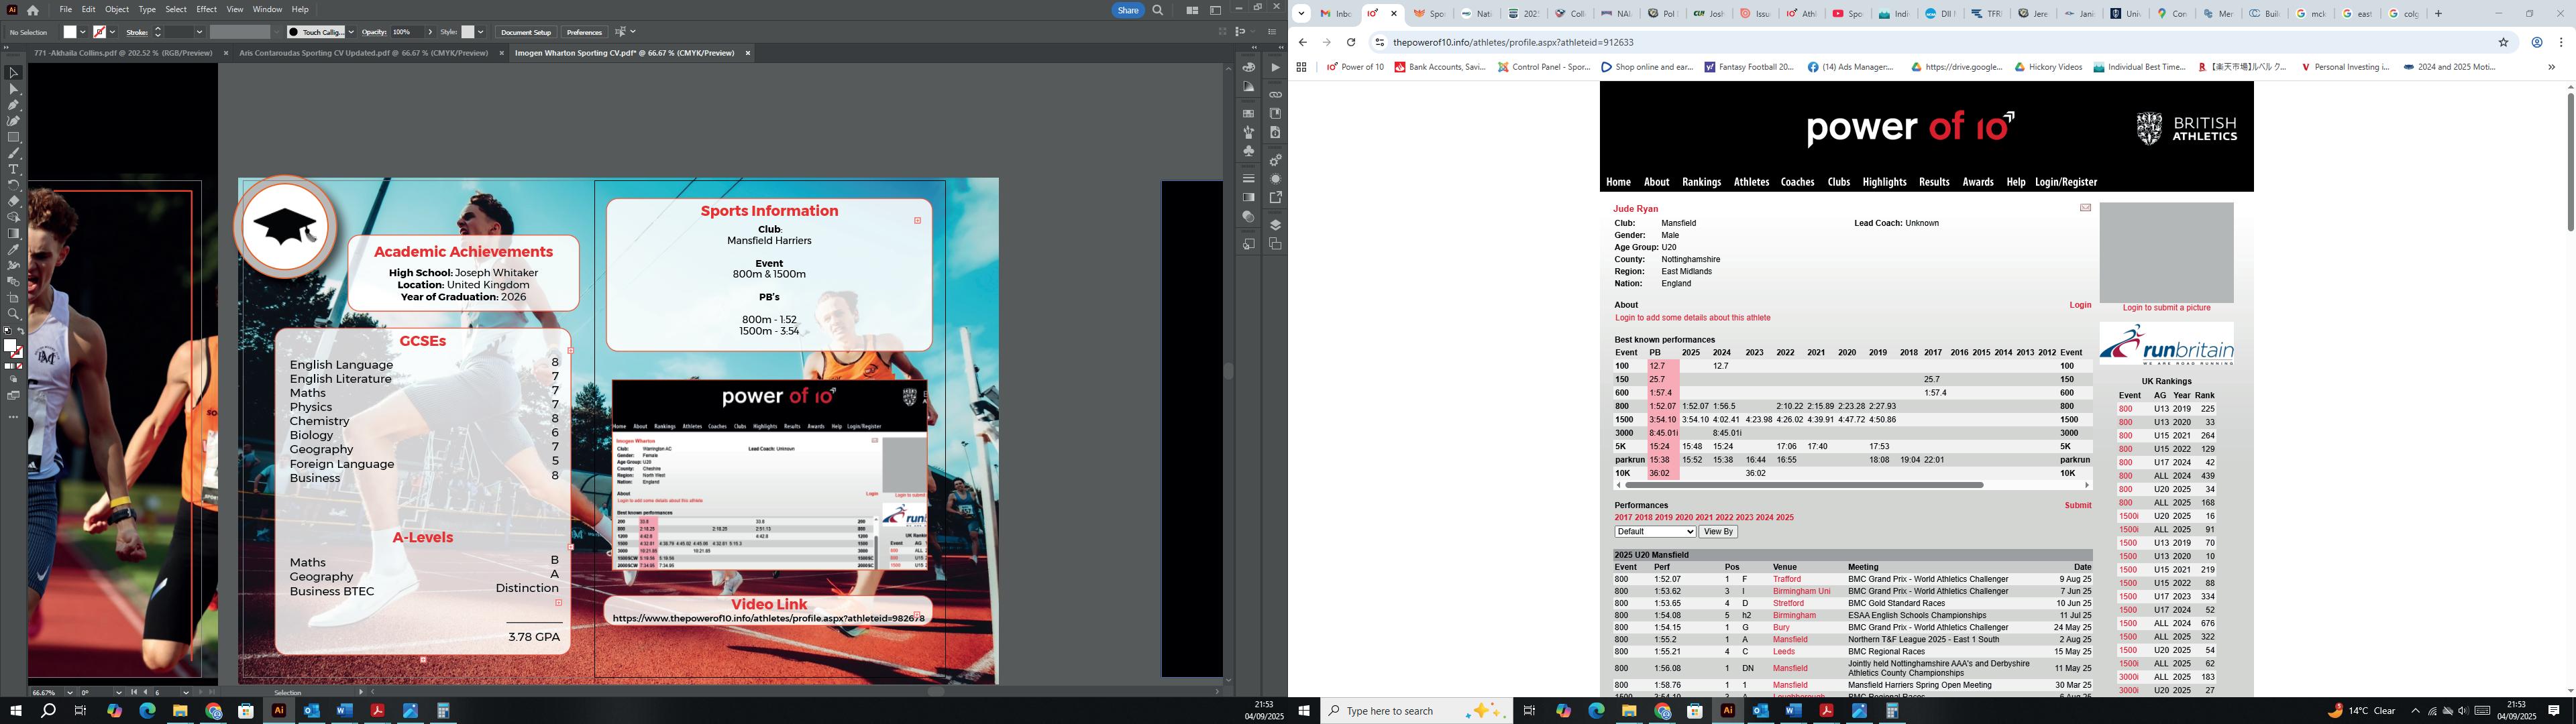Bookmark this page with star icon
This screenshot has width=2576, height=724.
tap(2503, 42)
